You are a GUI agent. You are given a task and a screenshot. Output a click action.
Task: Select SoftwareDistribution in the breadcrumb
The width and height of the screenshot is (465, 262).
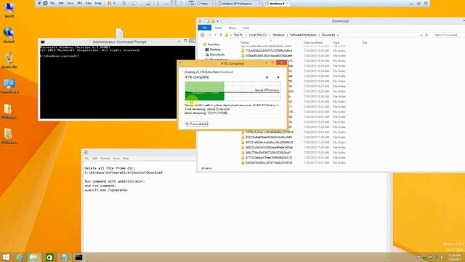click(x=303, y=35)
